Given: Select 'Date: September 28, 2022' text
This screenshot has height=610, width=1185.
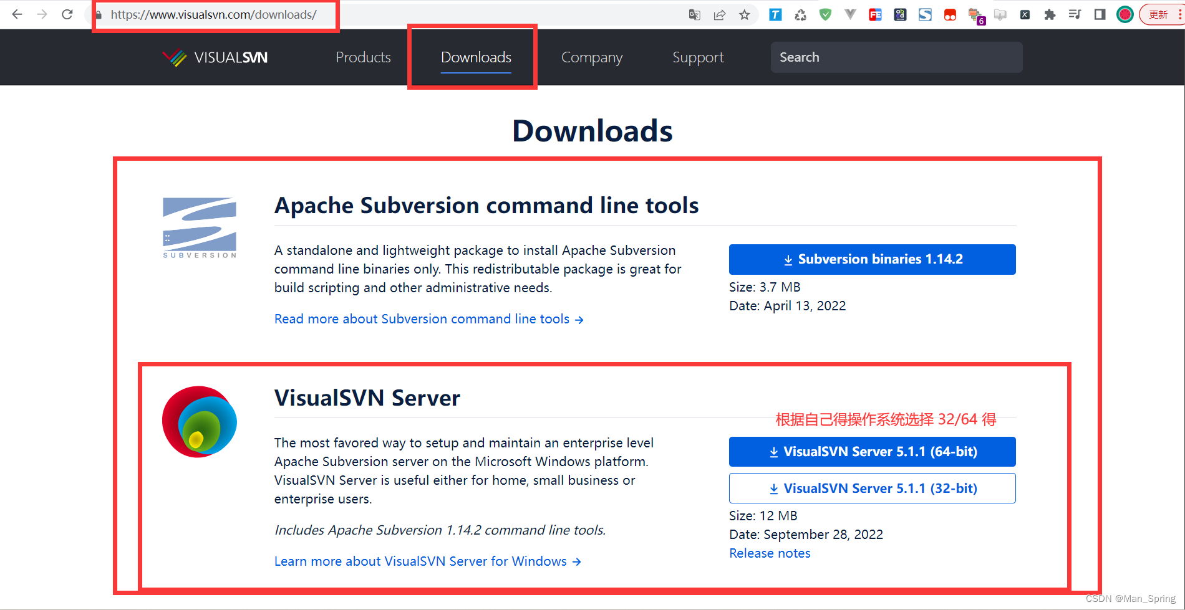Looking at the screenshot, I should pos(806,535).
